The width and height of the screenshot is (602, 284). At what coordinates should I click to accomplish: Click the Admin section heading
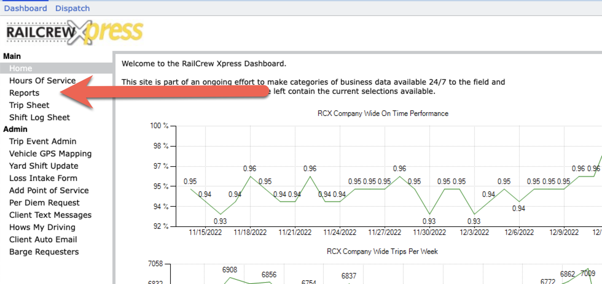pos(15,129)
